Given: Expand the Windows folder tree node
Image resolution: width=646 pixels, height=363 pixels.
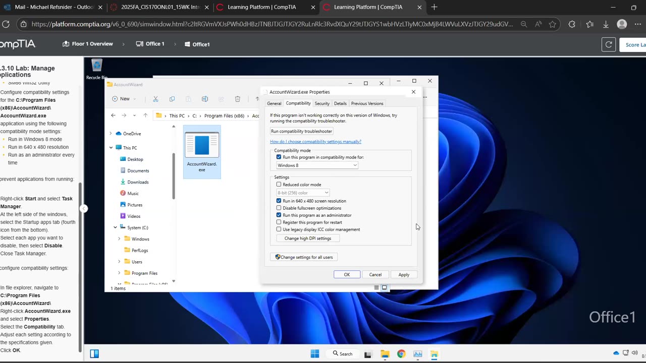Looking at the screenshot, I should coord(119,239).
